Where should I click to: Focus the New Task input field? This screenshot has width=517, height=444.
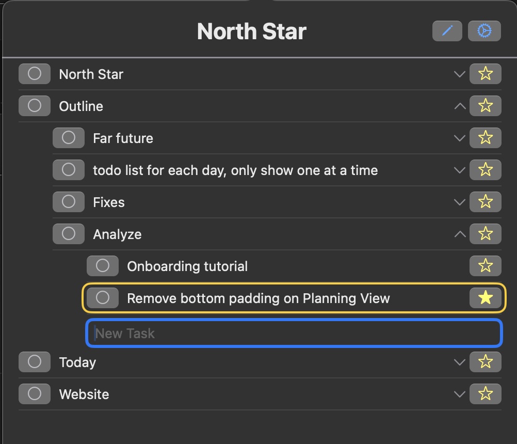click(x=294, y=333)
